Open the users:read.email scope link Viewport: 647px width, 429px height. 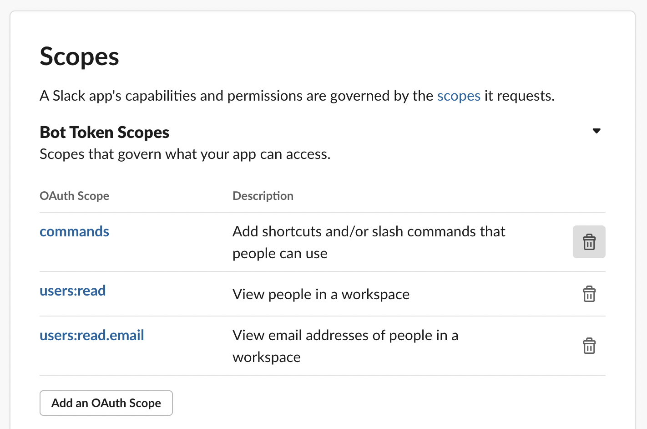click(91, 335)
